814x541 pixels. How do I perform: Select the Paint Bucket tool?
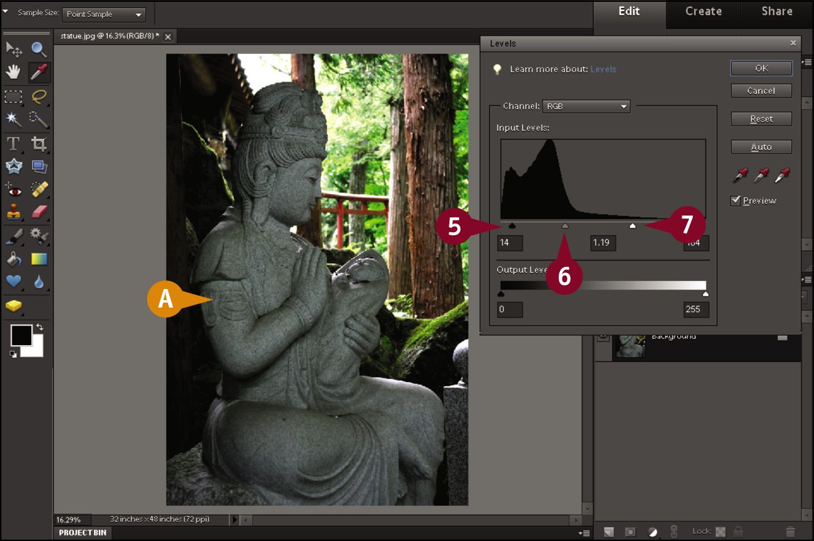point(14,259)
